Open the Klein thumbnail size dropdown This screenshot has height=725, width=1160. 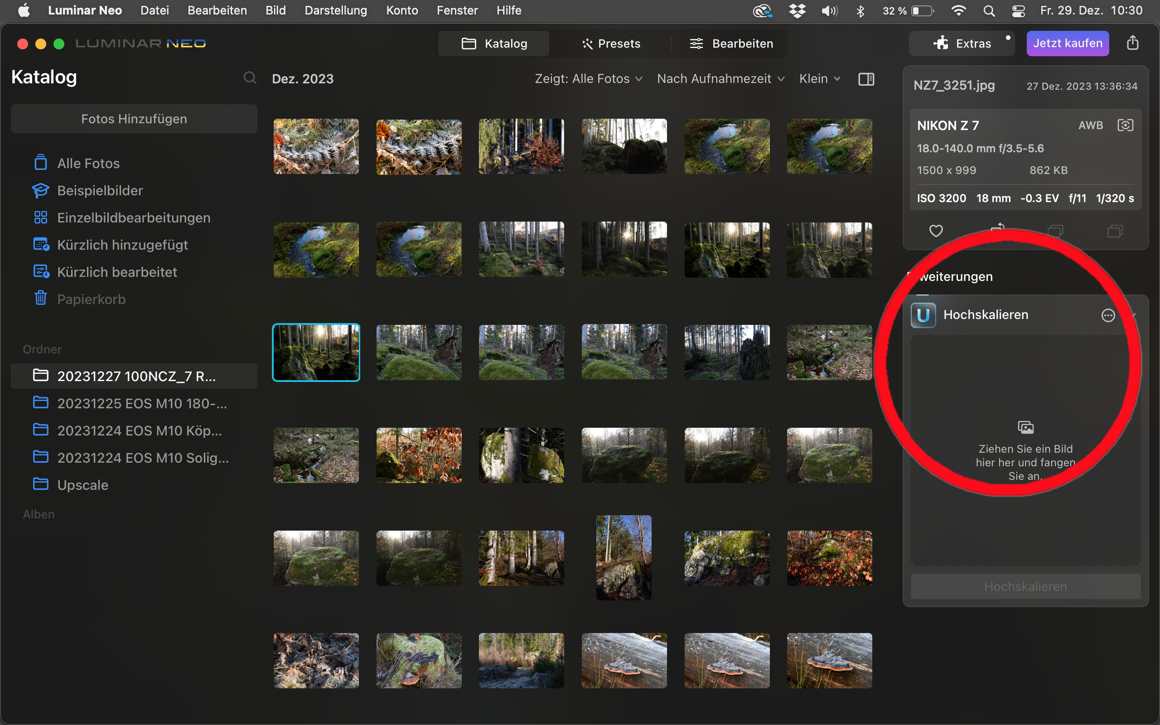[x=819, y=79]
